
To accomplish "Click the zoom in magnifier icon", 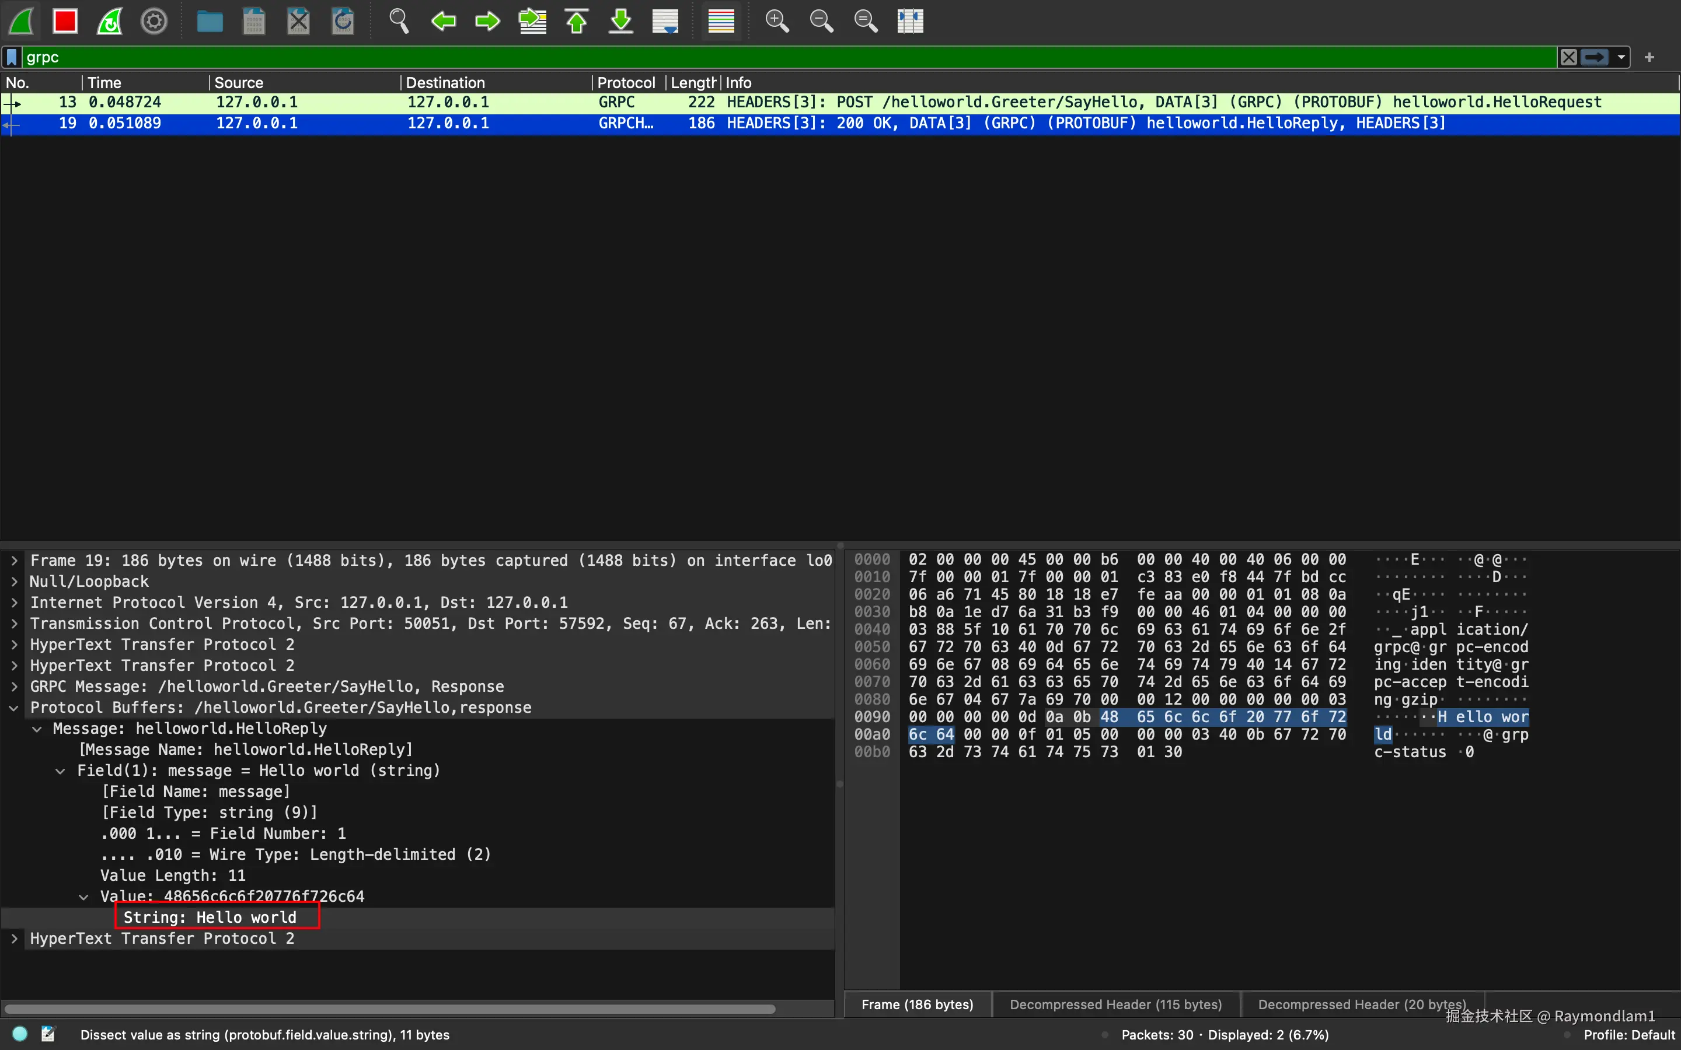I will tap(777, 21).
